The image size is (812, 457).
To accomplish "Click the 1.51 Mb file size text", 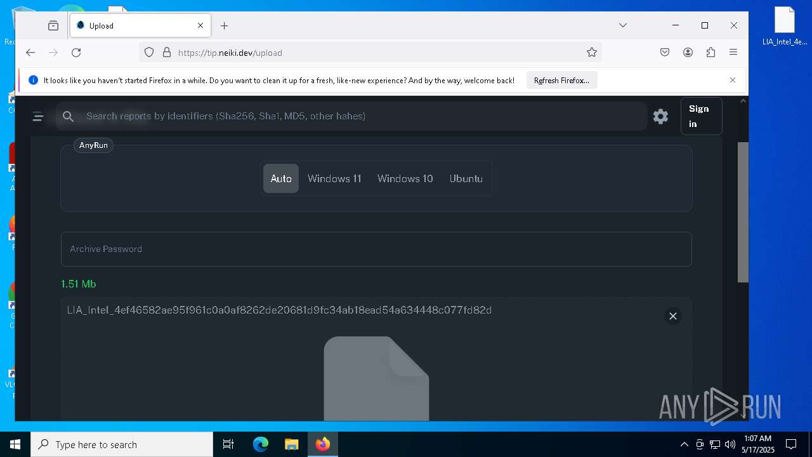I will tap(79, 284).
